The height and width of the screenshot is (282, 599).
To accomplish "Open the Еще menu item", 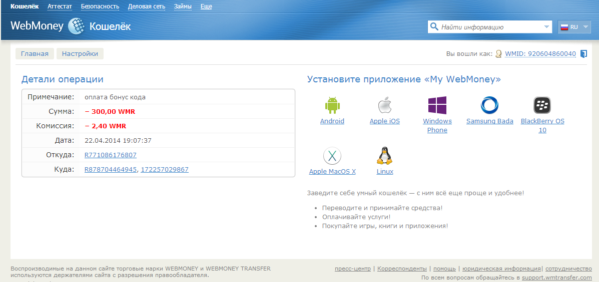I will pos(206,6).
